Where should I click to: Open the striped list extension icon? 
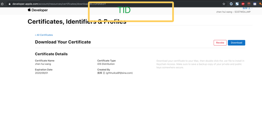coord(255,4)
